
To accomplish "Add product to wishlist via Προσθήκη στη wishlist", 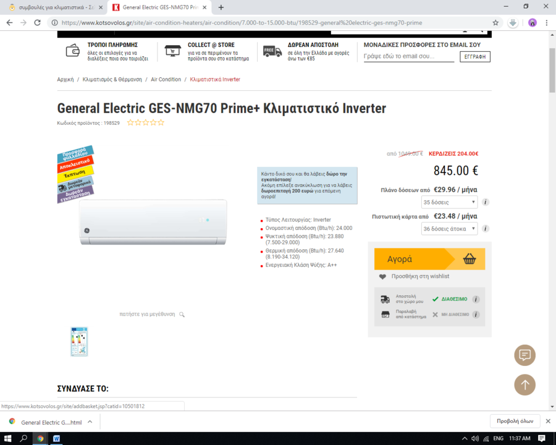I will tap(420, 276).
